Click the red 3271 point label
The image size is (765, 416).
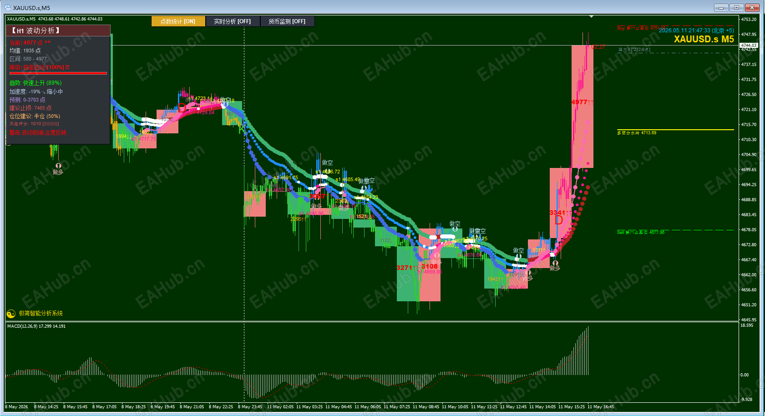407,268
